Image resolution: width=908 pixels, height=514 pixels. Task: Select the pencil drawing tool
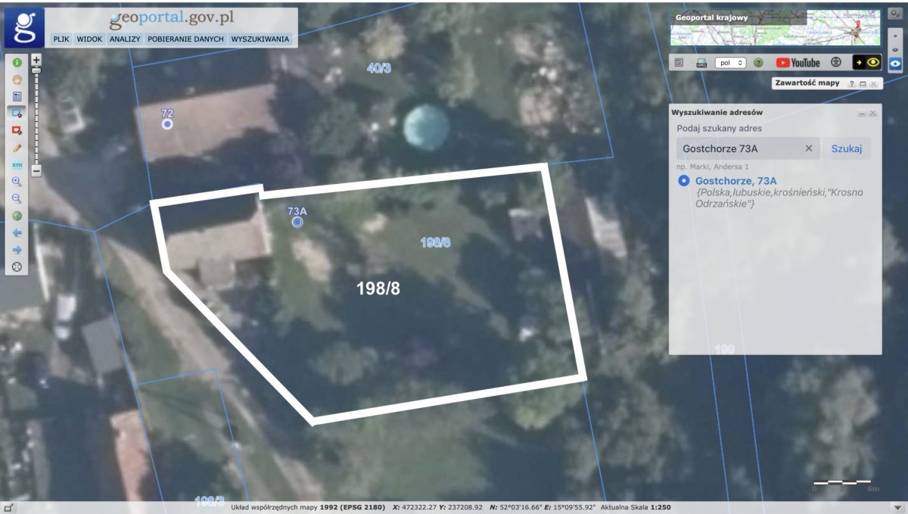click(x=17, y=148)
